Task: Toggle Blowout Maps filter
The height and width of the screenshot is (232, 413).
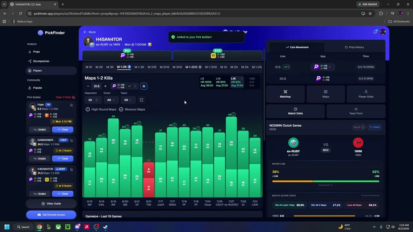Action: (132, 109)
